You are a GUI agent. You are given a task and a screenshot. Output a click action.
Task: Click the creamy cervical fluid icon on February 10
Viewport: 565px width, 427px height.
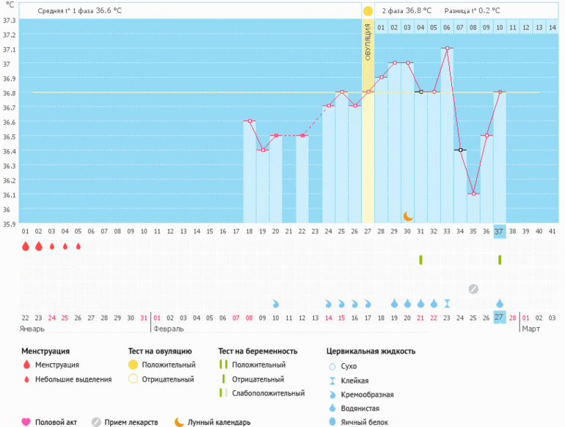276,303
